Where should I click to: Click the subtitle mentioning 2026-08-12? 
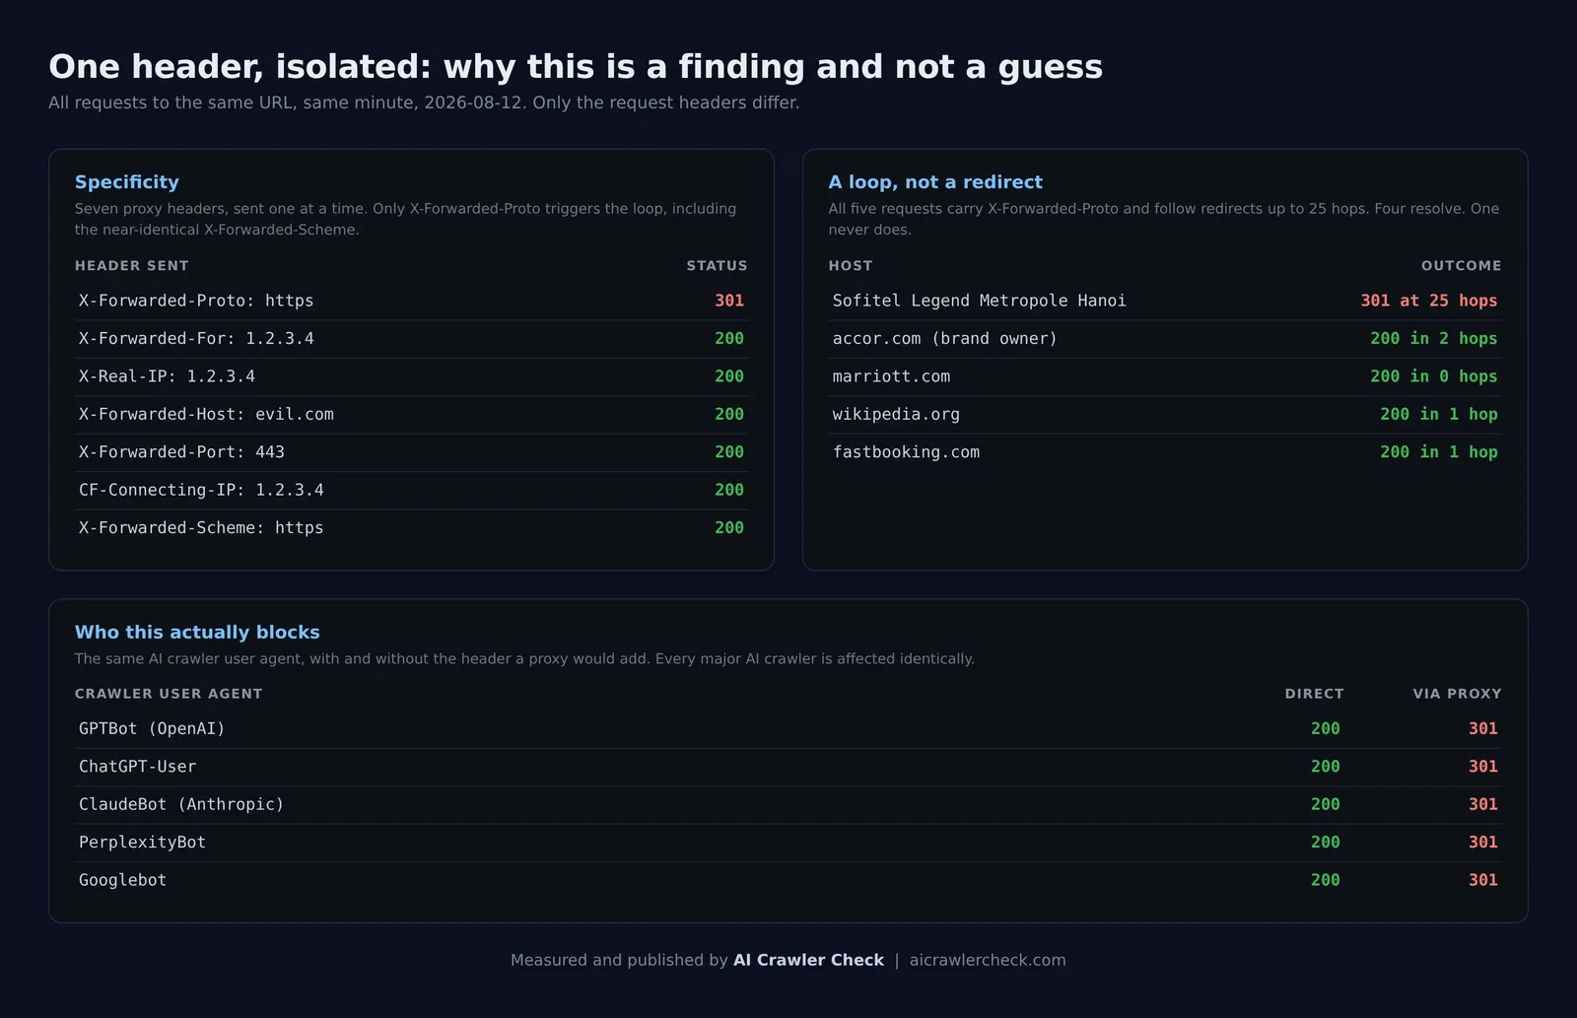pyautogui.click(x=424, y=102)
